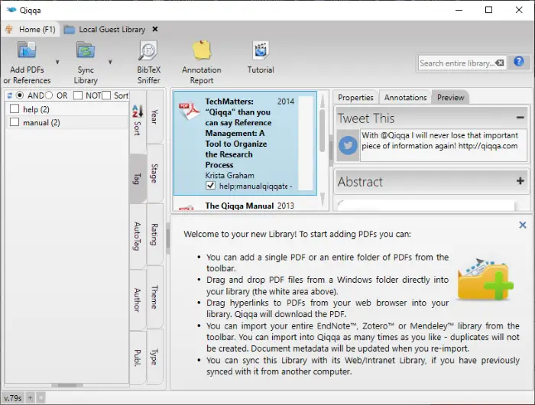Open the Annotations tab

pyautogui.click(x=405, y=98)
